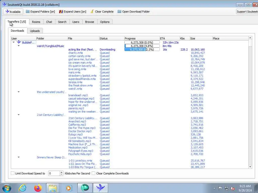Click the Downloading status of acting like that

click(x=107, y=50)
